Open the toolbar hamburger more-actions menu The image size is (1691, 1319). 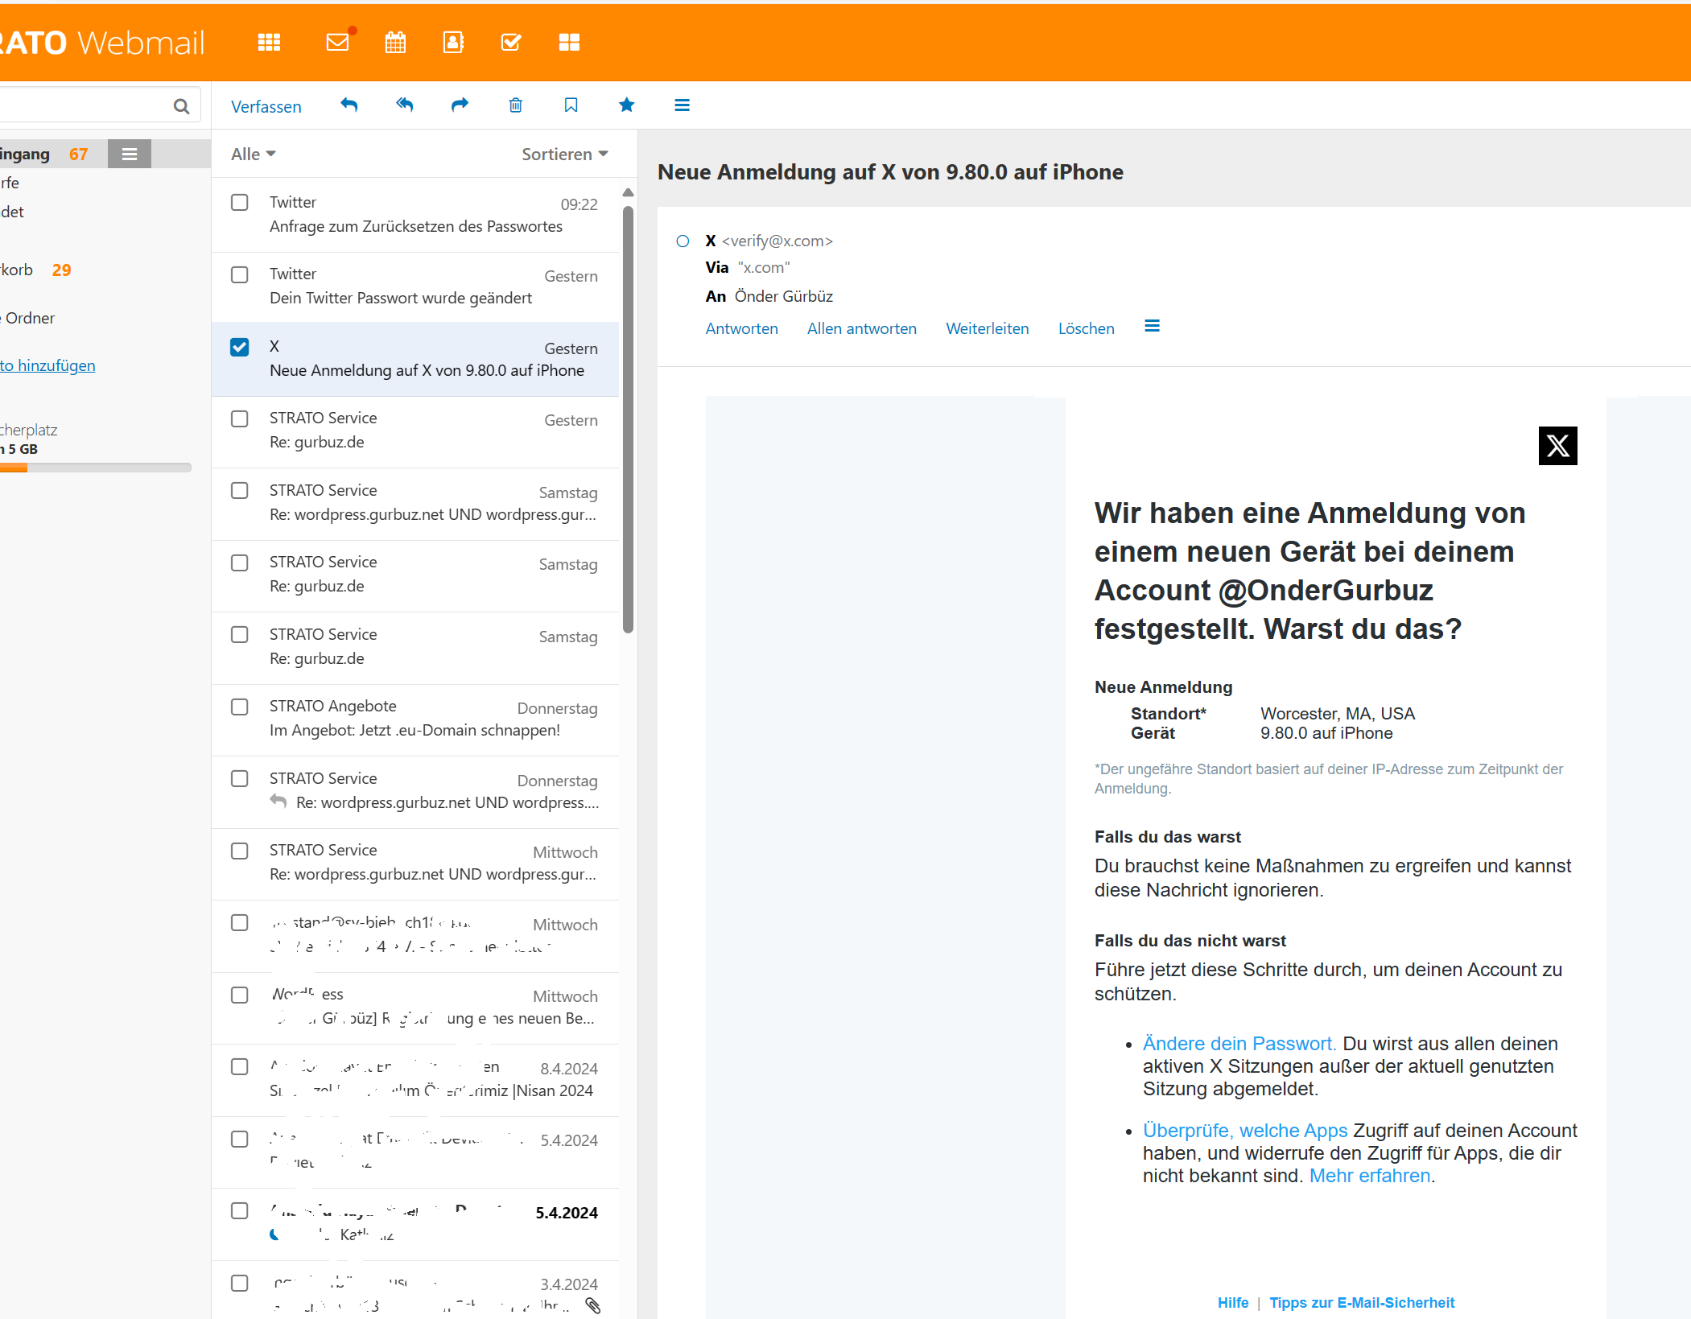pos(683,105)
